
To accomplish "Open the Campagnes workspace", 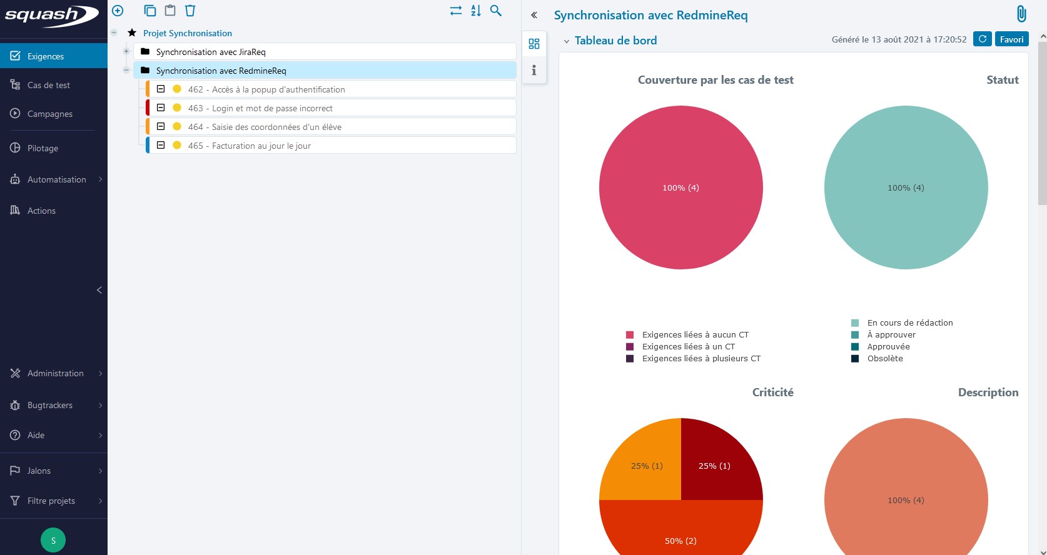I will [x=54, y=114].
